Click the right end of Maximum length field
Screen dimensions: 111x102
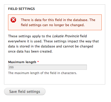85,67
